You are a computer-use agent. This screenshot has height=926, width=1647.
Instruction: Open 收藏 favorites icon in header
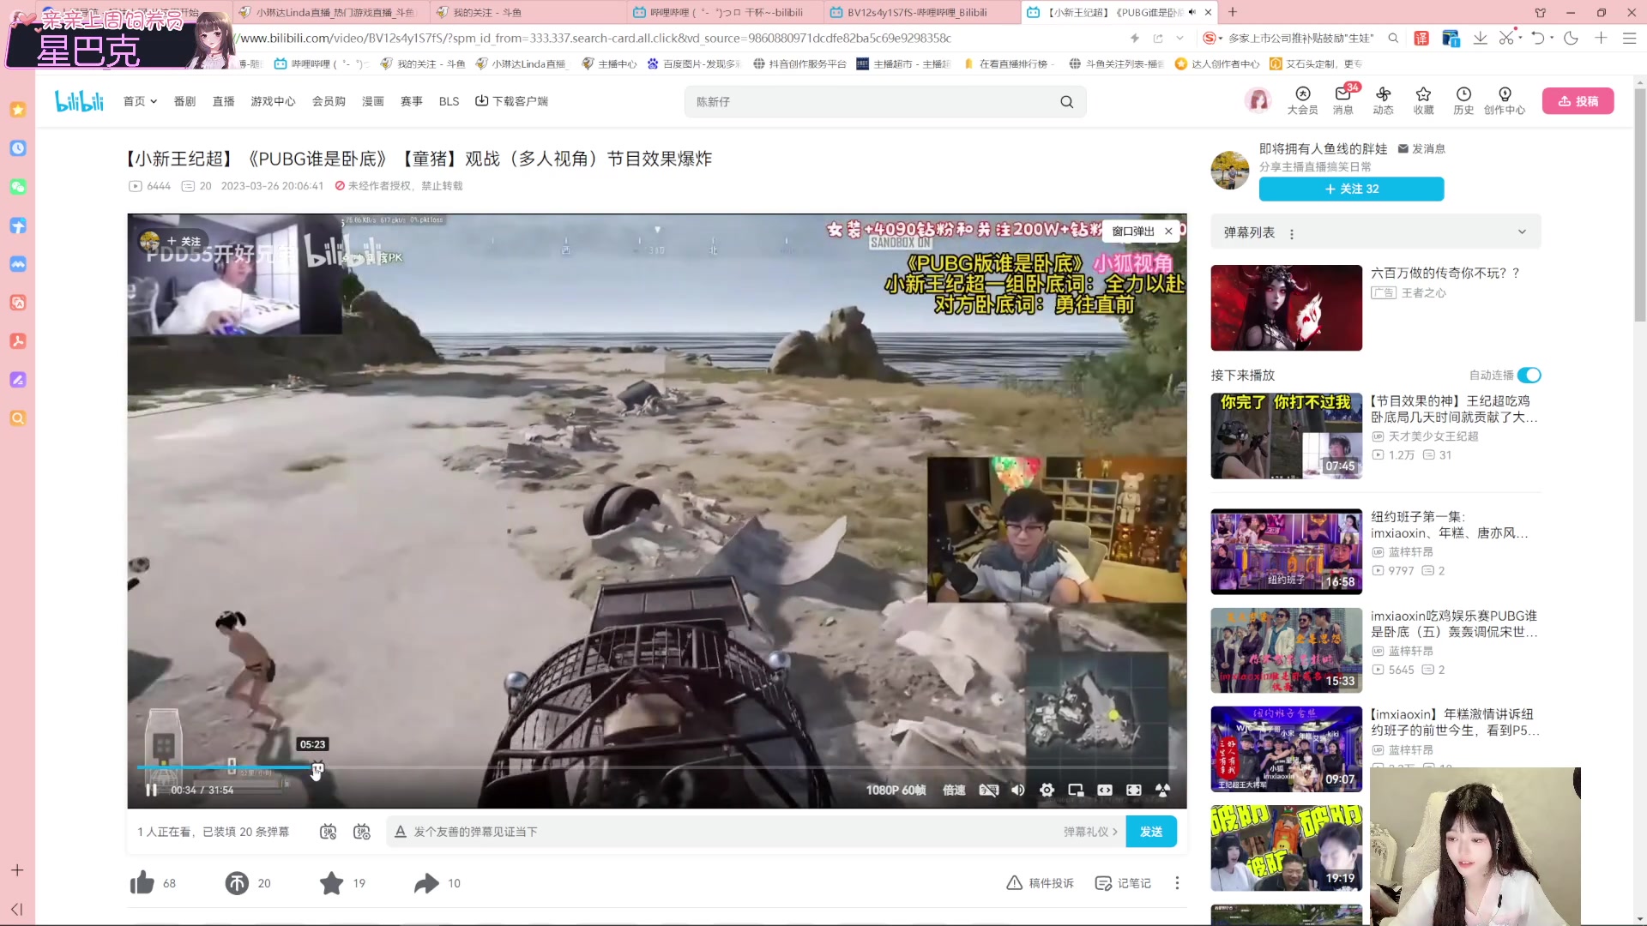1423,100
